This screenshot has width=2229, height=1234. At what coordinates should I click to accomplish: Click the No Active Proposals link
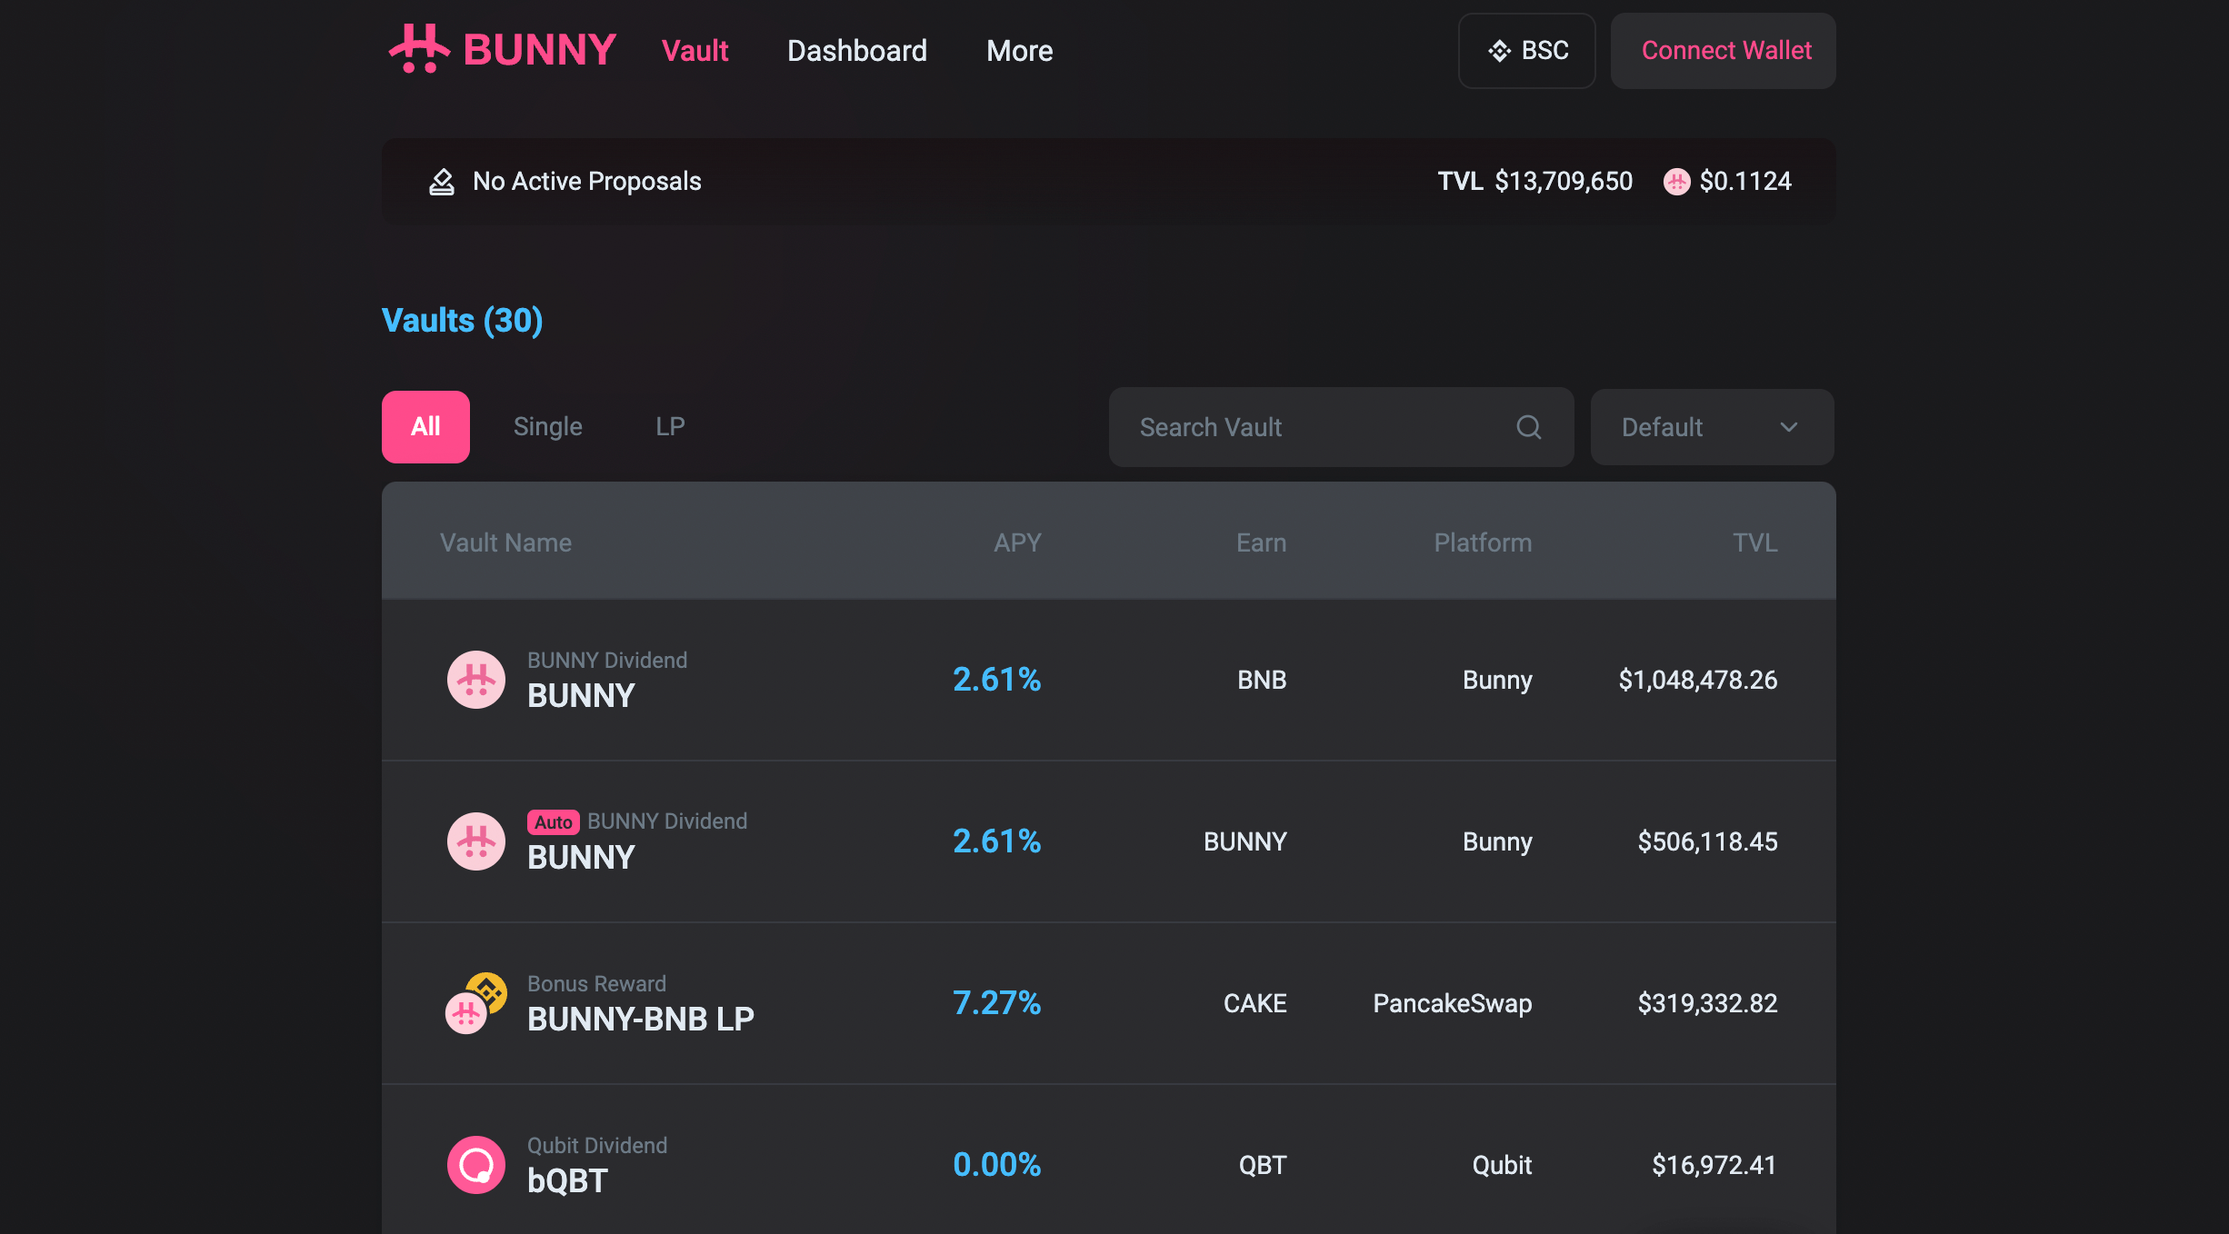pyautogui.click(x=586, y=182)
